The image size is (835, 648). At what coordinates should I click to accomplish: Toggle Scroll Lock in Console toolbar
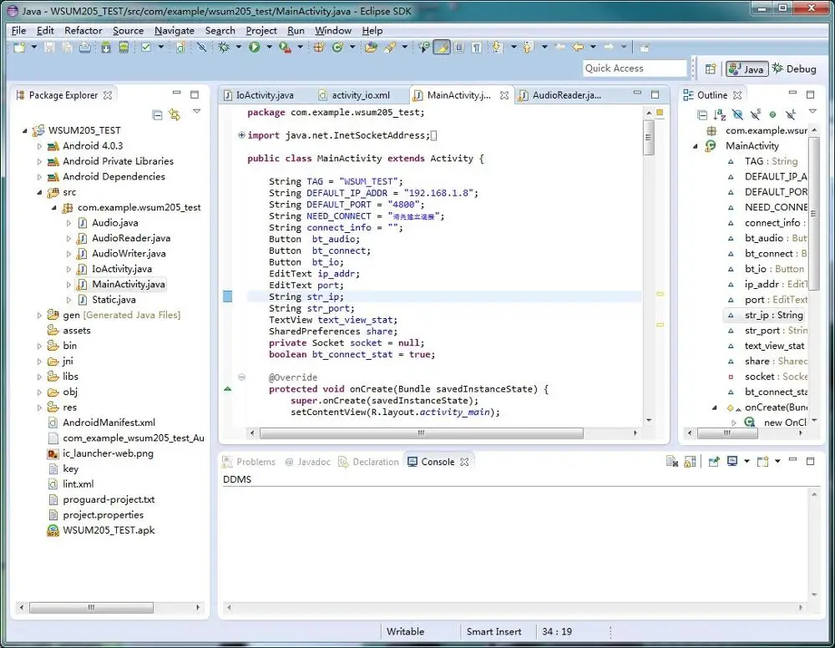pos(691,462)
